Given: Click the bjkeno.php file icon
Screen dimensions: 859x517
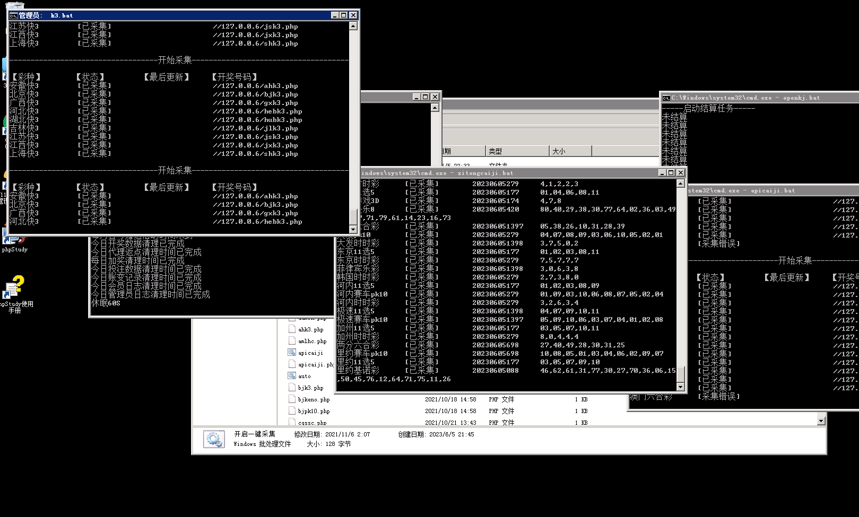Looking at the screenshot, I should point(292,399).
